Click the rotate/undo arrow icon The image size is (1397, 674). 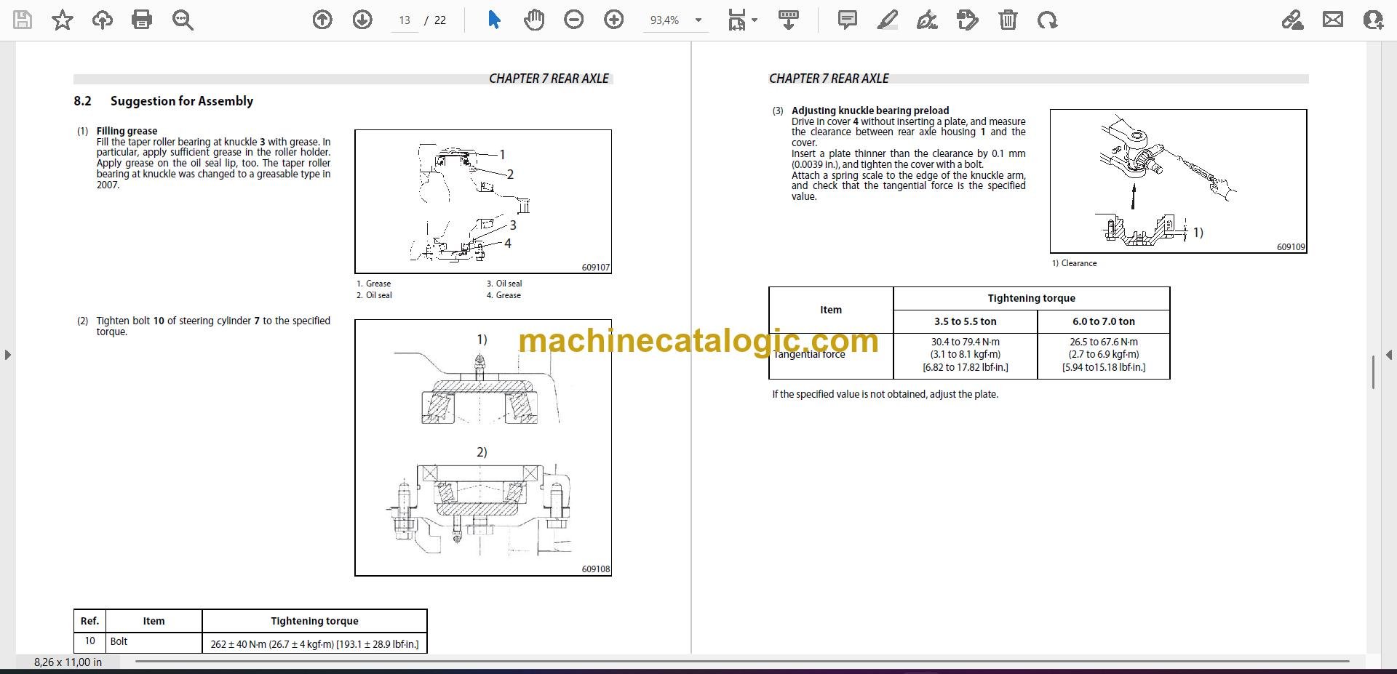coord(1048,20)
